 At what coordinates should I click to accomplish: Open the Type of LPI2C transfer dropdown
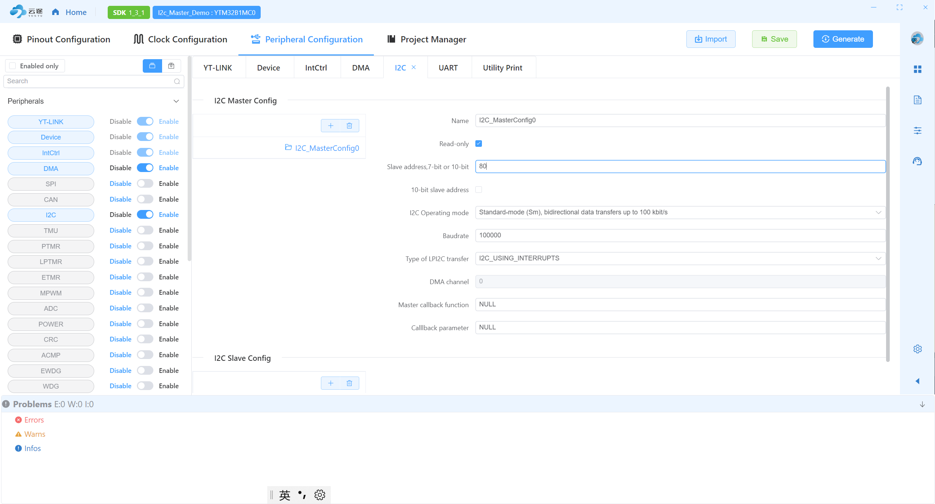[x=680, y=258]
